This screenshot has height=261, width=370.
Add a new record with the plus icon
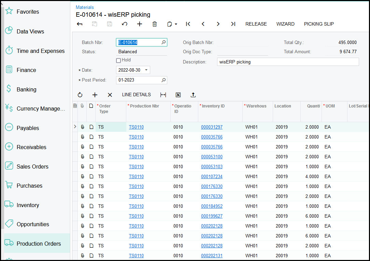point(140,24)
